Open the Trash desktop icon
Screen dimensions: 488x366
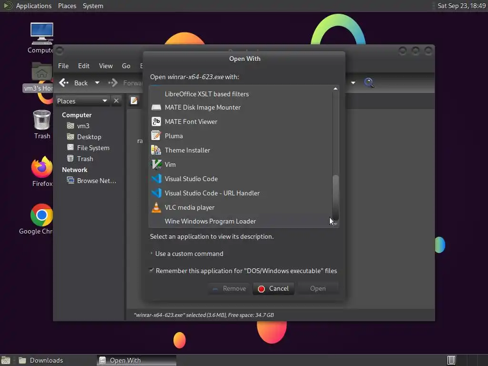coord(42,120)
